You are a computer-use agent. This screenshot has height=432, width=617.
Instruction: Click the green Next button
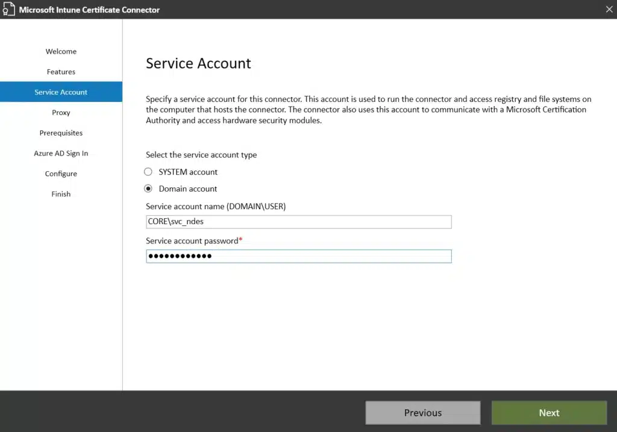(x=549, y=413)
